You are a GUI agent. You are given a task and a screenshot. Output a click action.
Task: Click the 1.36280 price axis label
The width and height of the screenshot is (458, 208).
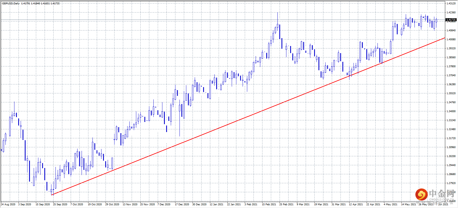451,84
